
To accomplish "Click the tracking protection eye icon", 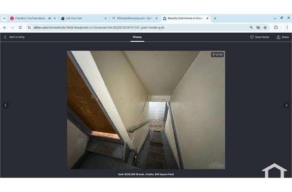I will (258, 28).
